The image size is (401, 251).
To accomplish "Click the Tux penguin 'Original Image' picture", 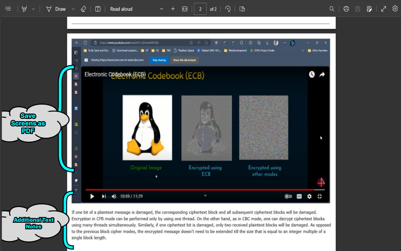I will point(147,127).
